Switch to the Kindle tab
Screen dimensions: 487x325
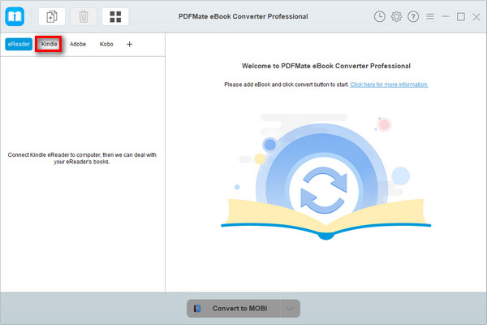49,44
